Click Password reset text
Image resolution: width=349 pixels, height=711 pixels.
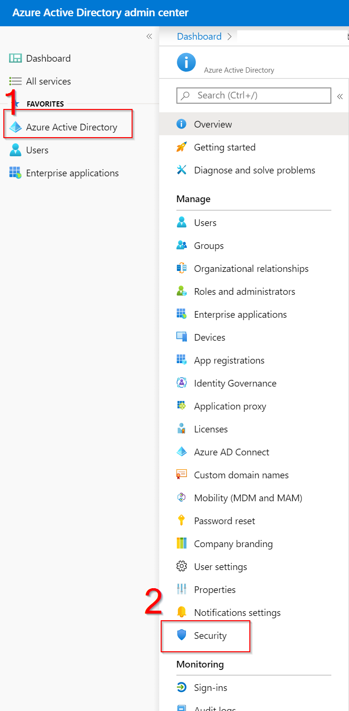tap(225, 521)
